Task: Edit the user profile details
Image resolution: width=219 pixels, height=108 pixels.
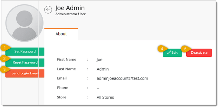Action: click(x=172, y=52)
